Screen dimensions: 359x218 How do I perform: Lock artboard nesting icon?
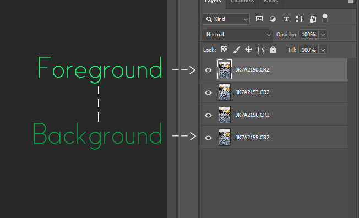coord(261,50)
